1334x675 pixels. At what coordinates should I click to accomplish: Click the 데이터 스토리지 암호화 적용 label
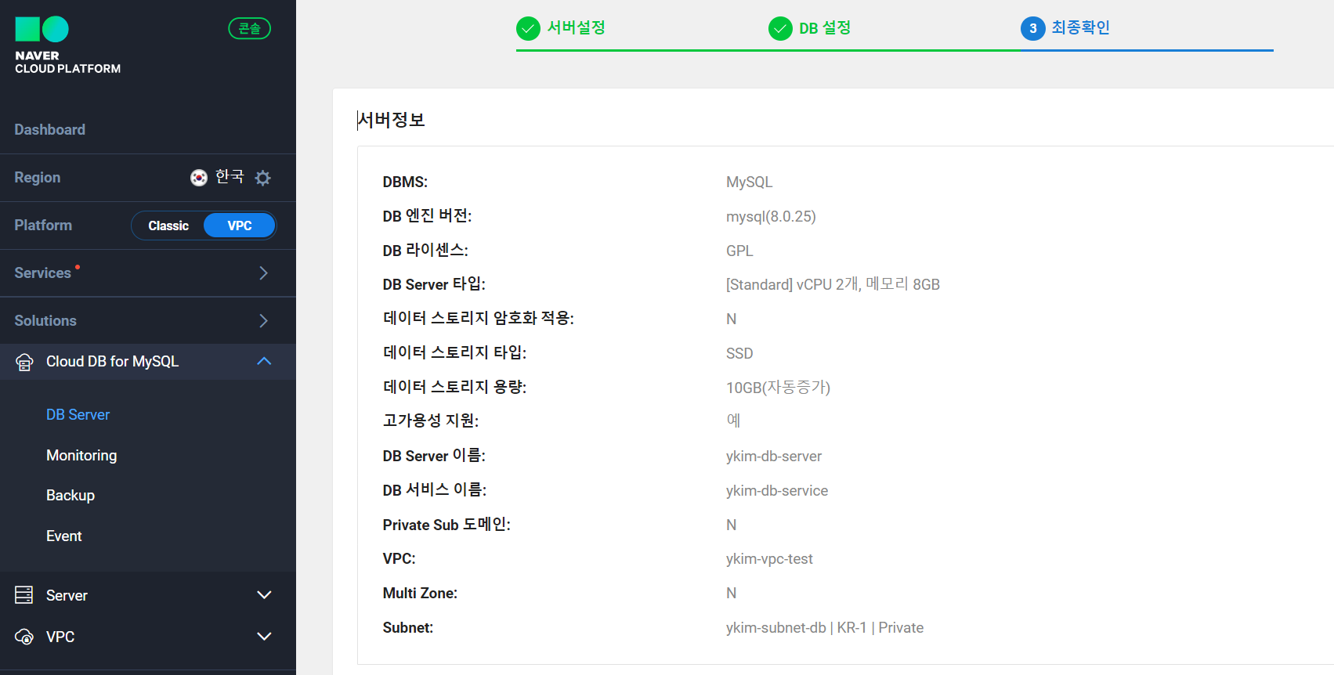pos(479,319)
